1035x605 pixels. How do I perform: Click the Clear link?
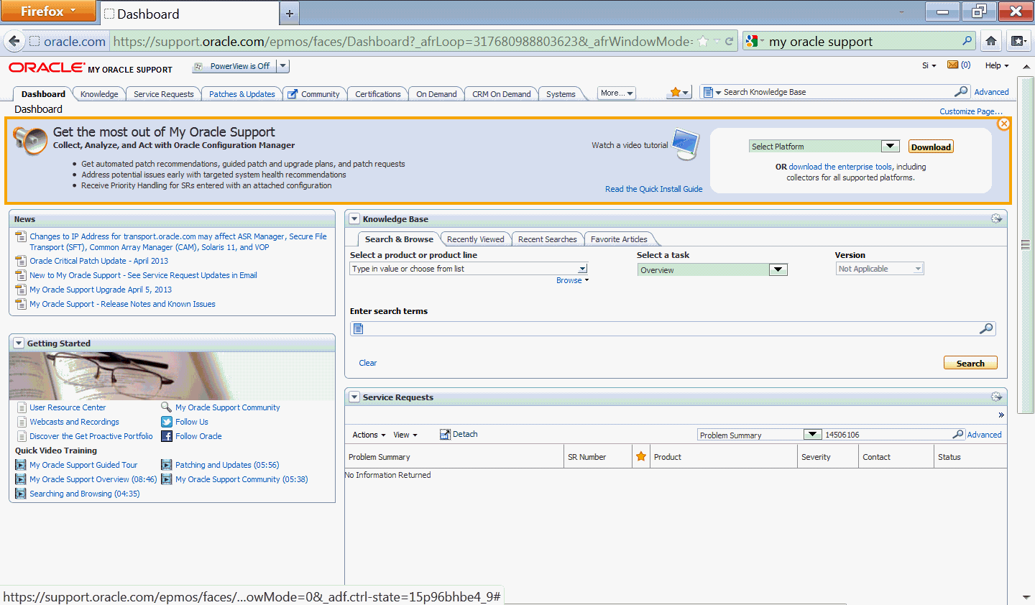(x=368, y=363)
